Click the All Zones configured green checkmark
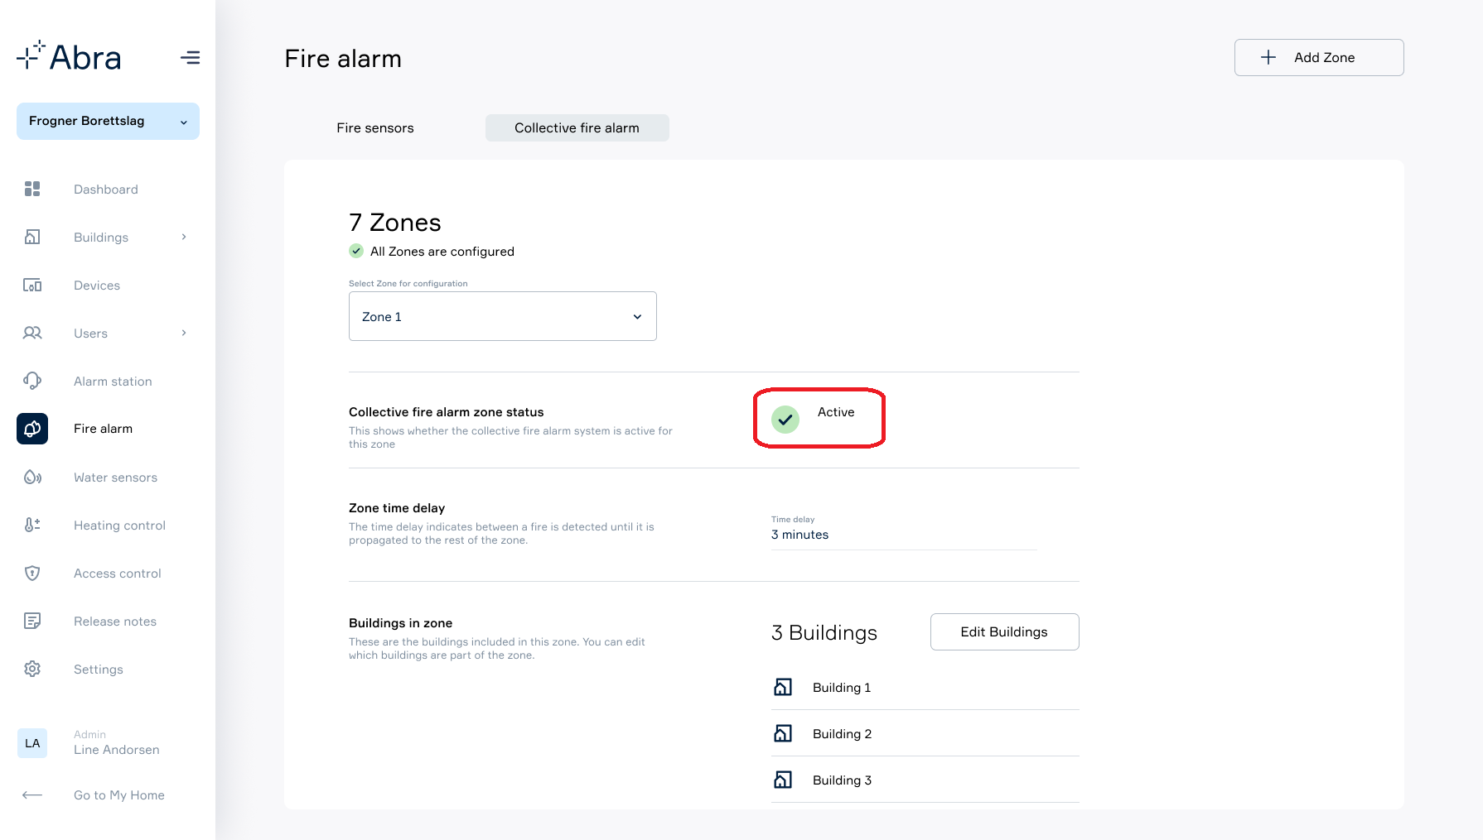The width and height of the screenshot is (1483, 840). pyautogui.click(x=356, y=251)
